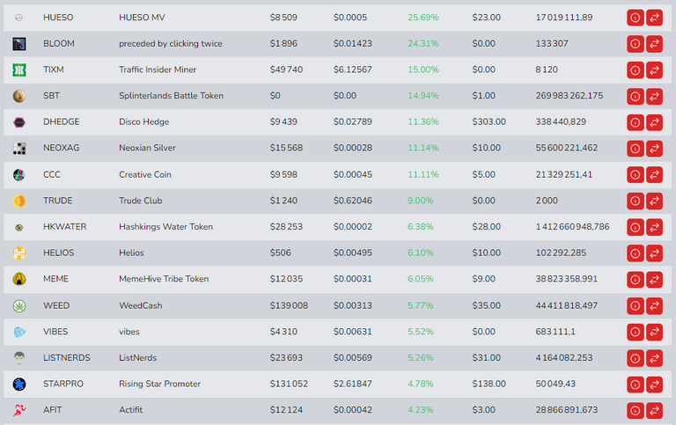Click the swap icon for VIBES
This screenshot has width=676, height=425.
pyautogui.click(x=655, y=332)
